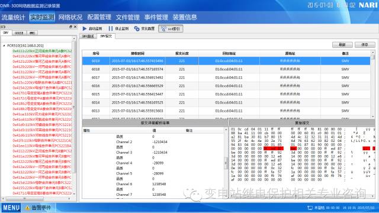
Task: Click the Channel 4 row in parsed results
Action: 153,163
